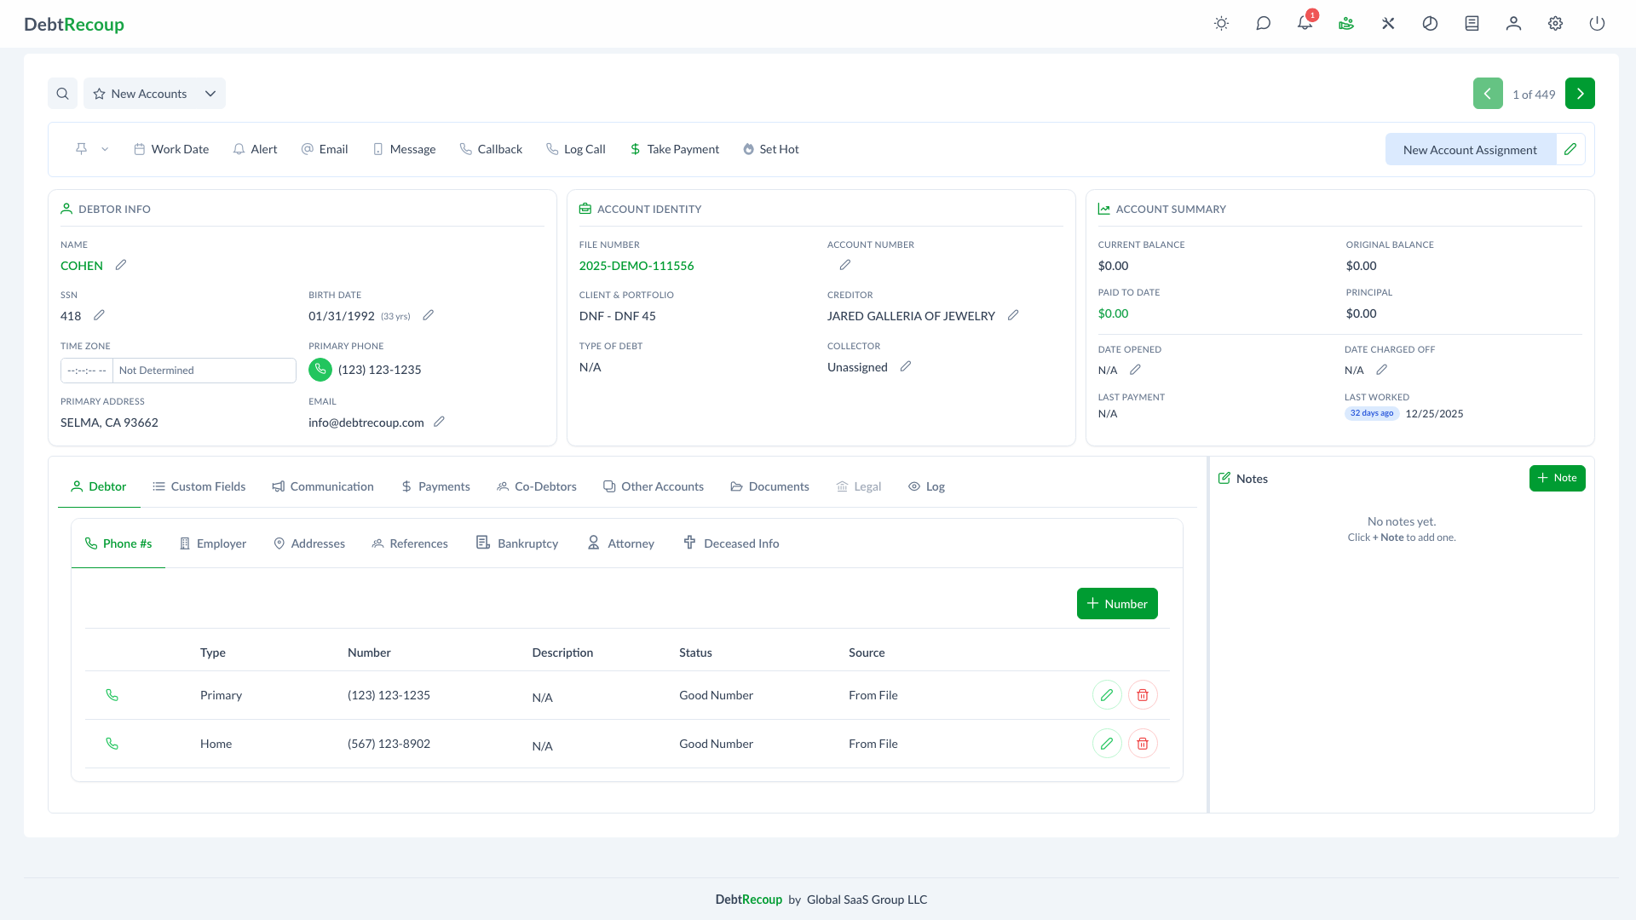The image size is (1636, 920).
Task: Click the power logout icon
Action: 1597,24
